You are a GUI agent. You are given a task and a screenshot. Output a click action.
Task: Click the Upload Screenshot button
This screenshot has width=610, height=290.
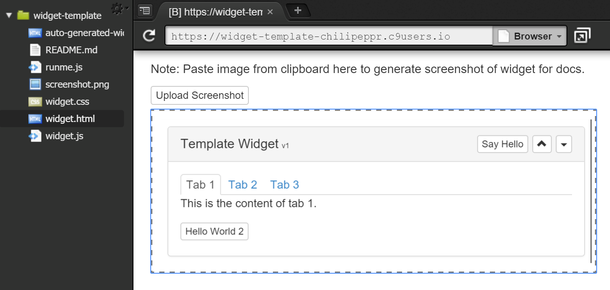[200, 95]
